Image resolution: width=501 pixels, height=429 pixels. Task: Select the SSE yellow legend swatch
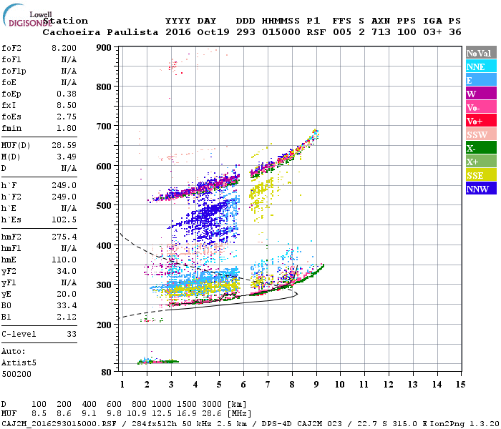pos(481,175)
